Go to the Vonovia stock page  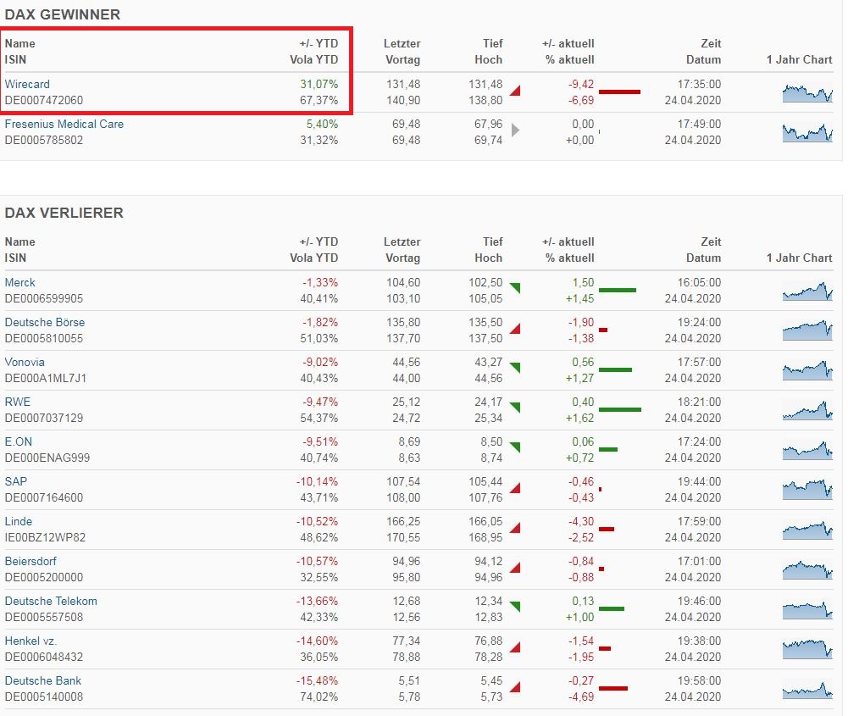coord(25,362)
